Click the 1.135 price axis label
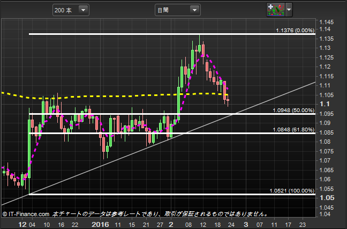 point(326,39)
